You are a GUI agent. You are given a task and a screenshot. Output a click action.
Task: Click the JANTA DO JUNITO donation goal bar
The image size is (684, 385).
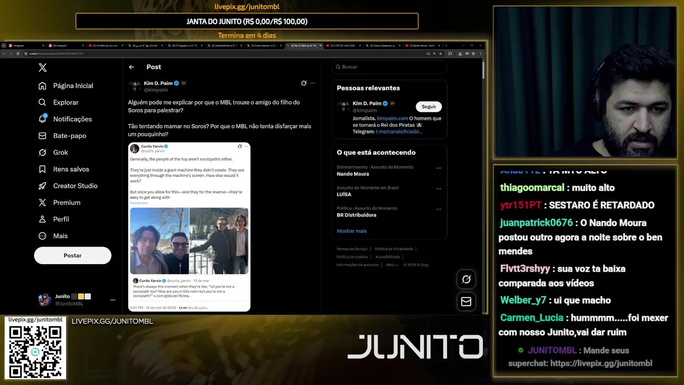247,21
